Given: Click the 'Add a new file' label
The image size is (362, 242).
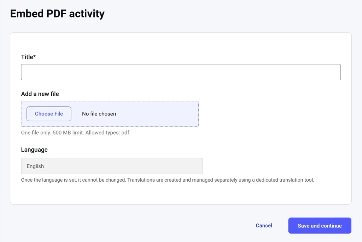Looking at the screenshot, I should (40, 94).
